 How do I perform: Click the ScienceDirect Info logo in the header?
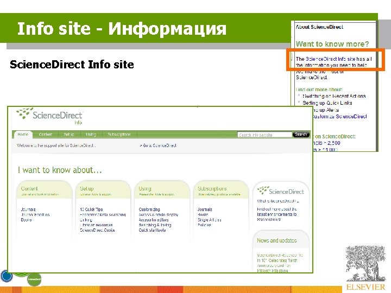[49, 116]
